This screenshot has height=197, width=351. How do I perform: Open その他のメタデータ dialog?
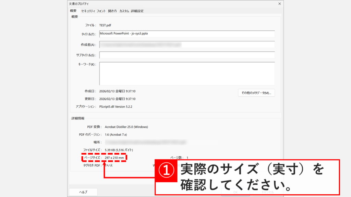point(256,93)
